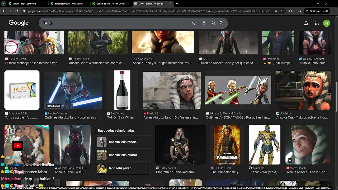Image resolution: width=338 pixels, height=190 pixels.
Task: Open the Chrome three-dot menu
Action: (x=334, y=11)
